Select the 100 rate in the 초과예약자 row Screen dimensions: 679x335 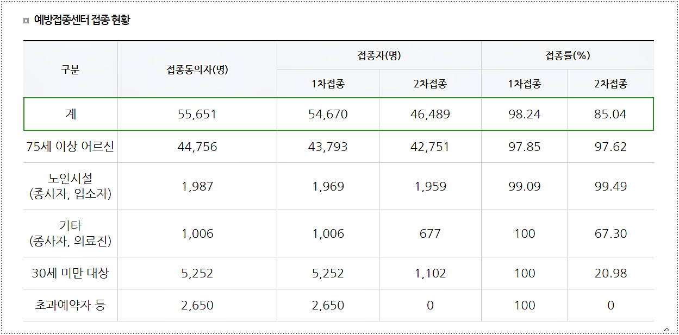pyautogui.click(x=525, y=306)
